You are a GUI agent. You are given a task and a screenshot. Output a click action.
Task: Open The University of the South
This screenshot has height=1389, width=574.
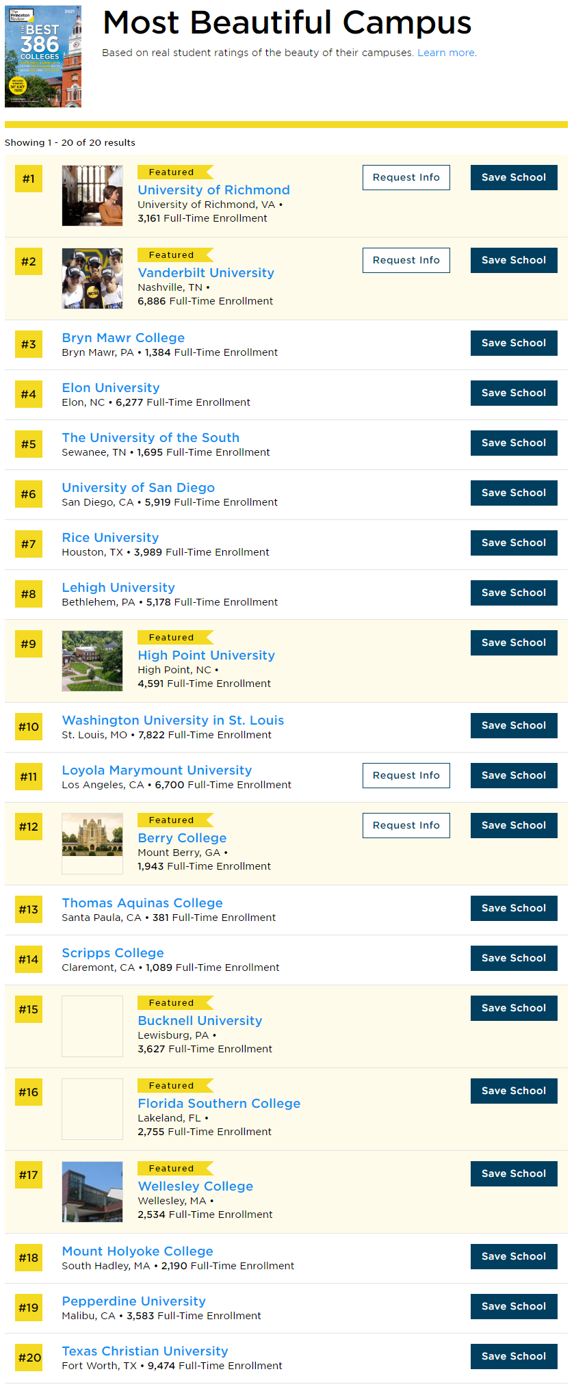tap(151, 438)
